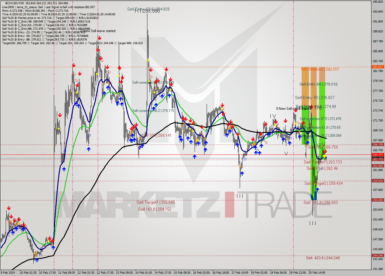This screenshot has height=276, width=385.
Task: Click the 'Sell Target1 | 263.733' label
Action: click(x=323, y=162)
